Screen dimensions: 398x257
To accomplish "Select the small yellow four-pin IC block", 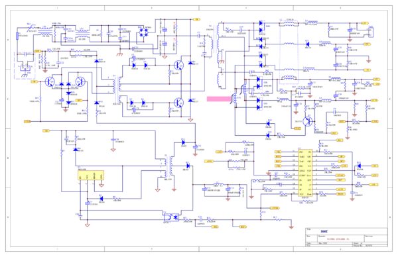I will (x=91, y=175).
